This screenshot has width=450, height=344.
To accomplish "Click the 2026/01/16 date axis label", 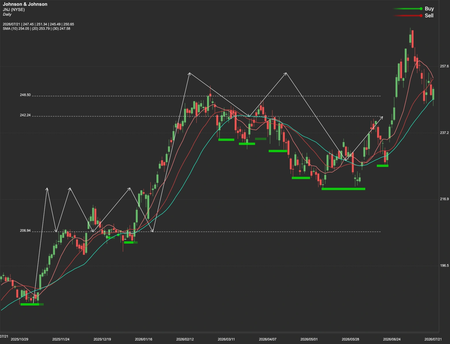I will pos(143,339).
